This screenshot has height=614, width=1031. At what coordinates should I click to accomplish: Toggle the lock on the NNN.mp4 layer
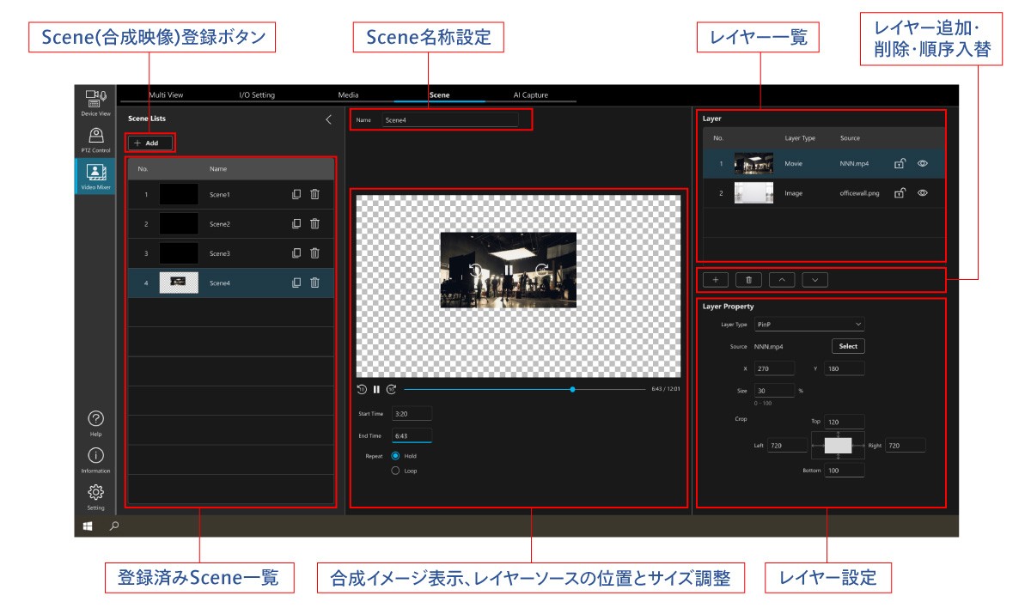(898, 163)
